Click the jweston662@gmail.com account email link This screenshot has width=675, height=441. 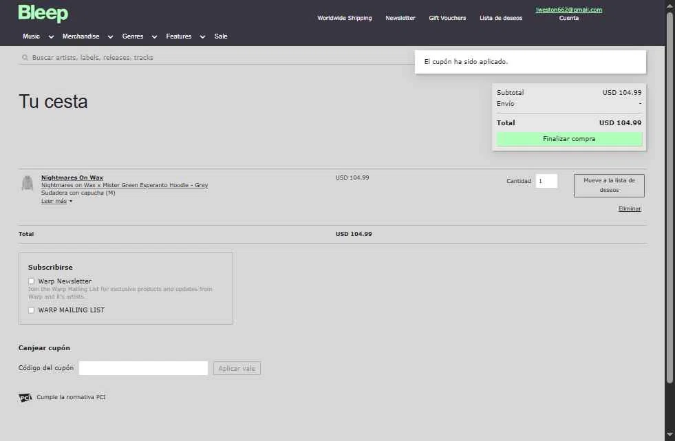coord(568,10)
